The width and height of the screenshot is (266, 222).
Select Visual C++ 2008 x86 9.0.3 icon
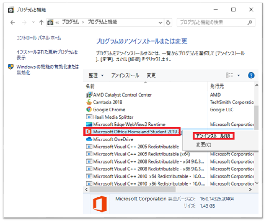click(x=89, y=169)
